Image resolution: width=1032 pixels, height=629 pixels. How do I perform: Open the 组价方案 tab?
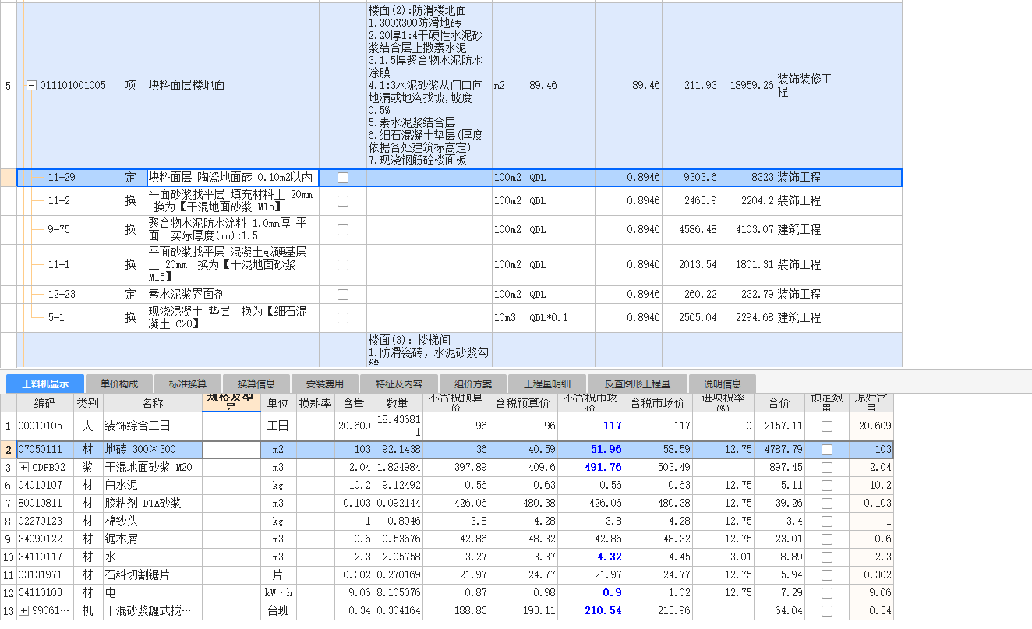click(472, 384)
